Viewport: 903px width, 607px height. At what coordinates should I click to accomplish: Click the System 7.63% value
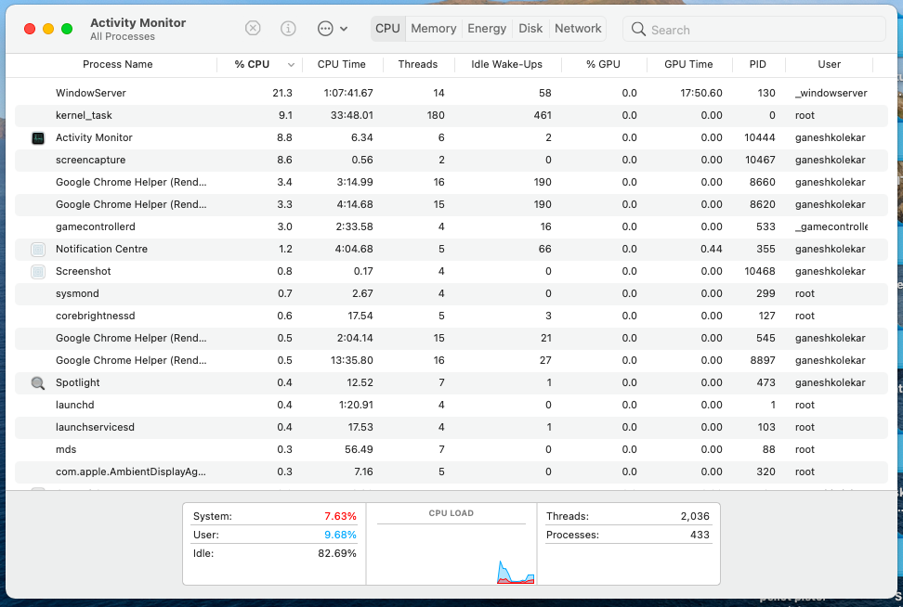340,517
